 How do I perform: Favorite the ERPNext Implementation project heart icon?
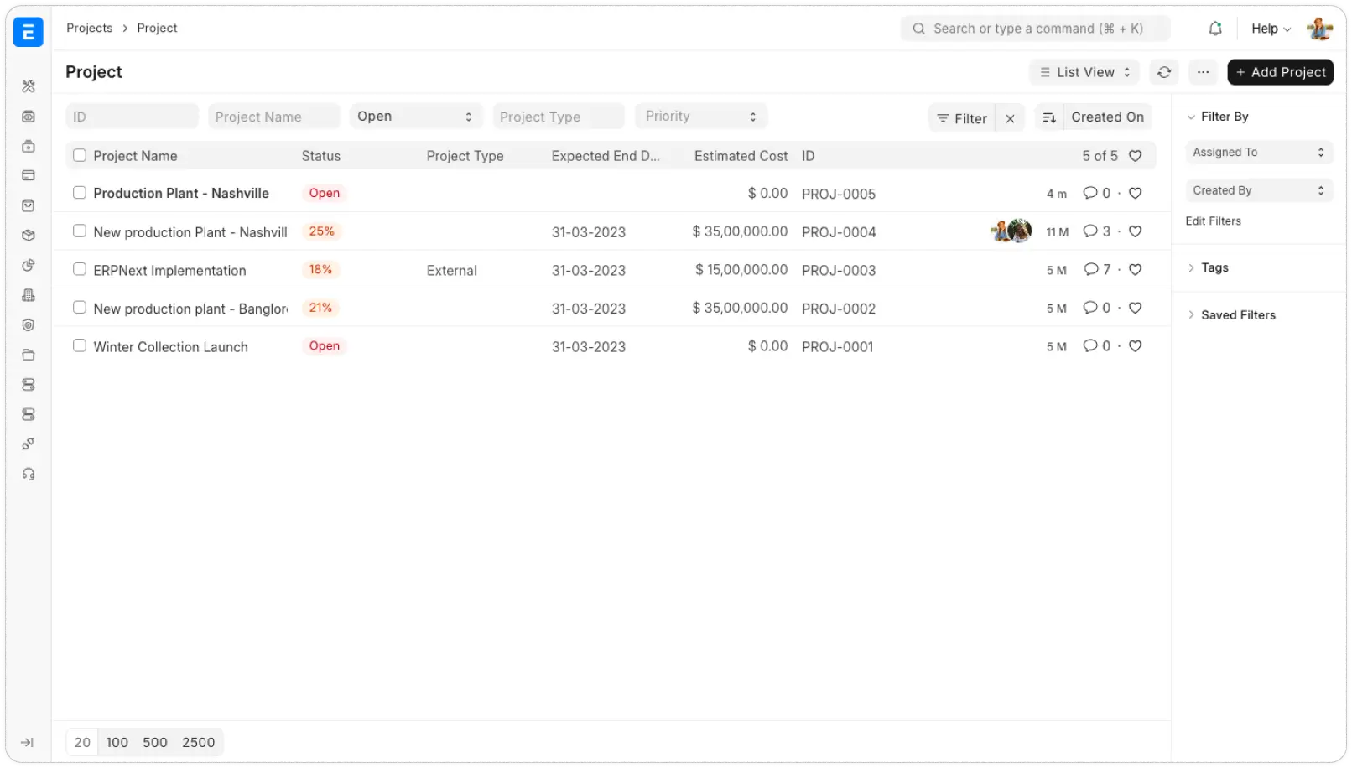tap(1136, 269)
